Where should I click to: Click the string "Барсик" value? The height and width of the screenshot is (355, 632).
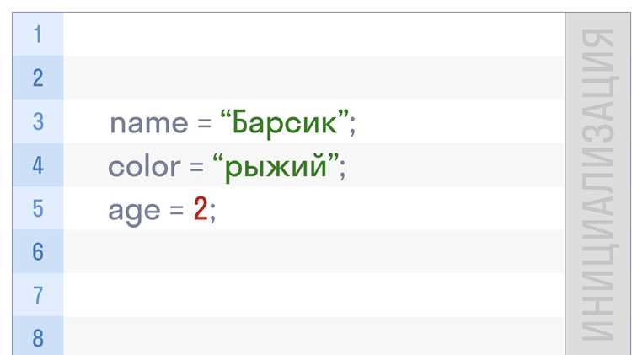pyautogui.click(x=284, y=122)
